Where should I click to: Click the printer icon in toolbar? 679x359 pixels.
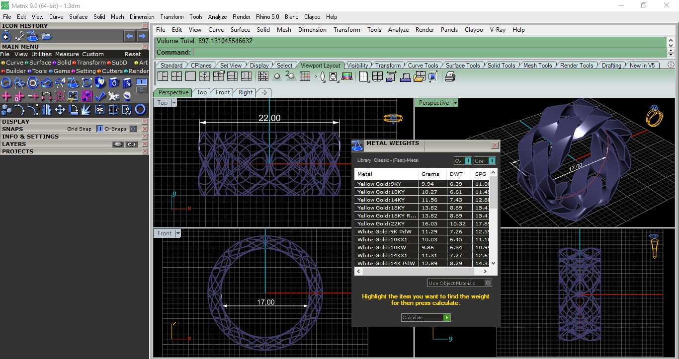point(450,76)
